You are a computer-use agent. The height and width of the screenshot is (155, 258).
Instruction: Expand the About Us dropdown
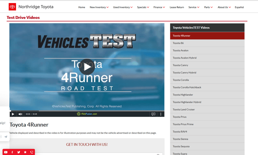point(224,7)
